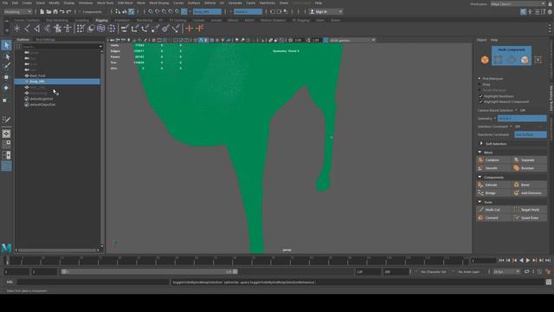This screenshot has height=312, width=554.
Task: Click the Save Scene icon
Action: pos(55,11)
